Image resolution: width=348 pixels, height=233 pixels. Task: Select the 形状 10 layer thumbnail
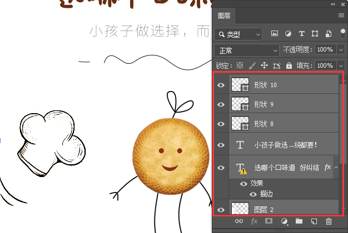click(x=240, y=84)
